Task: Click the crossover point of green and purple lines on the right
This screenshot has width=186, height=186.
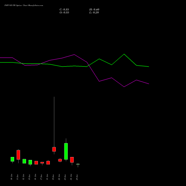Action: coord(89,65)
